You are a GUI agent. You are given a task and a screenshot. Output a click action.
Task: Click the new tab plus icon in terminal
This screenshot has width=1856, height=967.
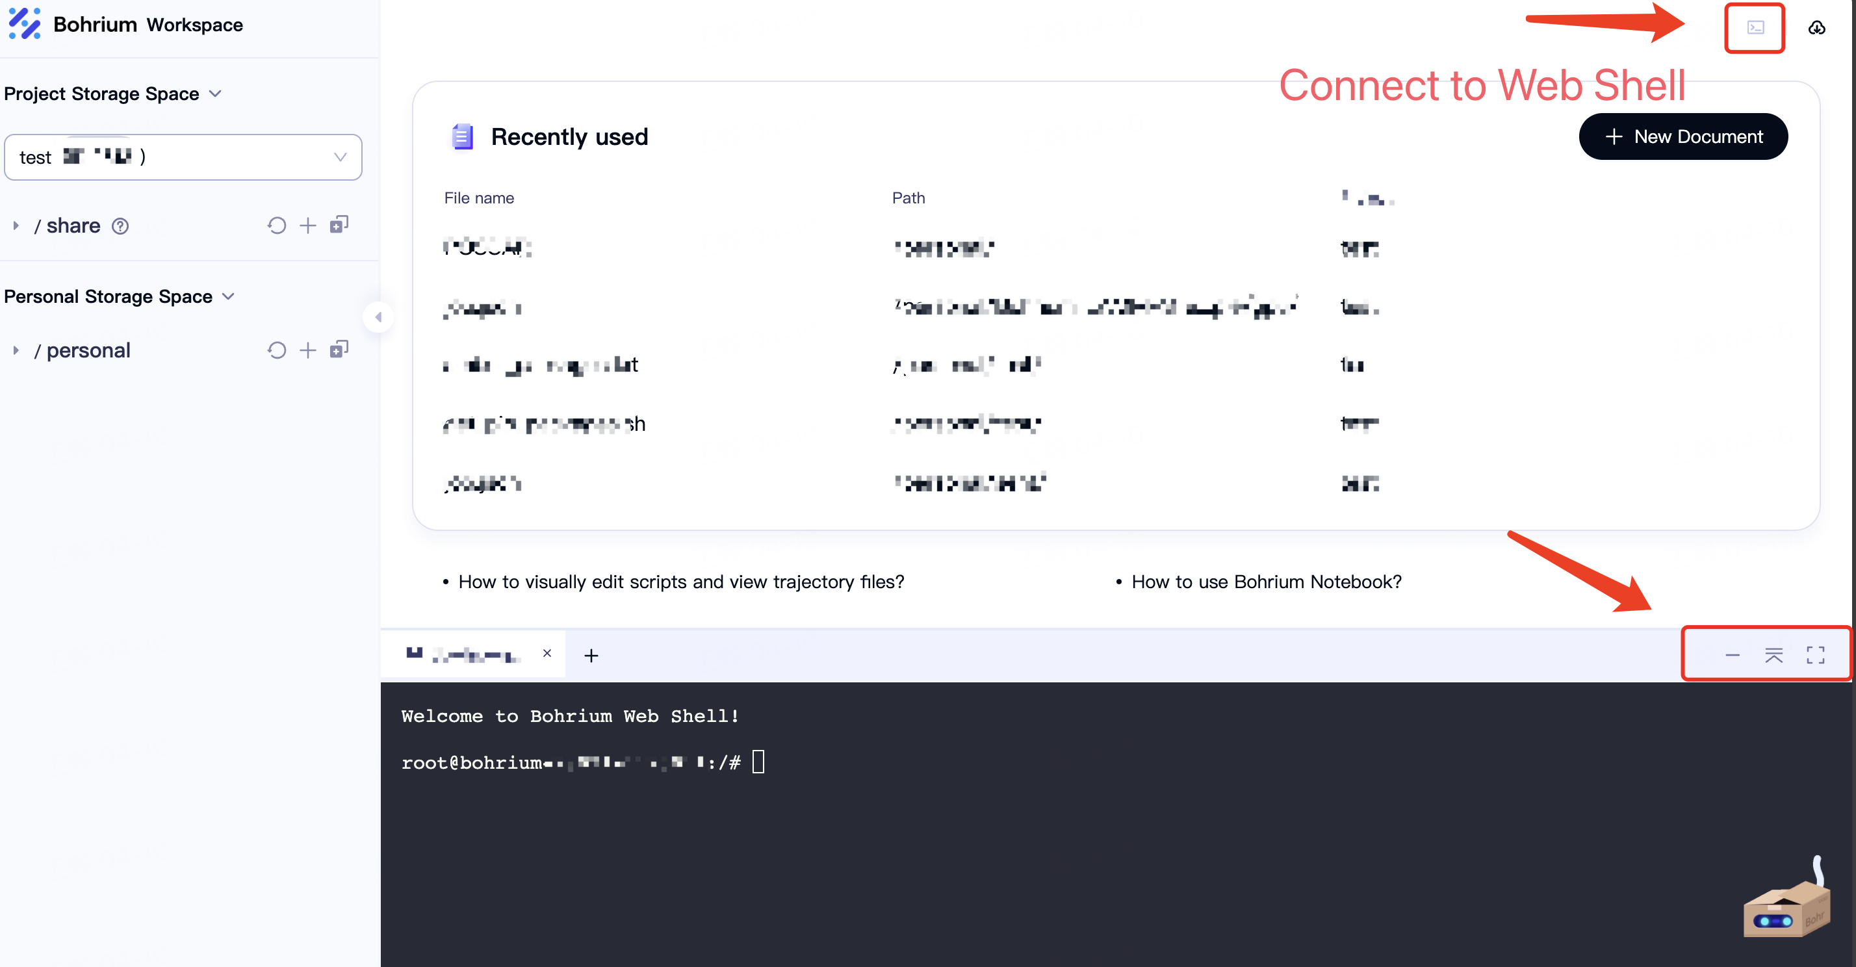[x=591, y=655]
